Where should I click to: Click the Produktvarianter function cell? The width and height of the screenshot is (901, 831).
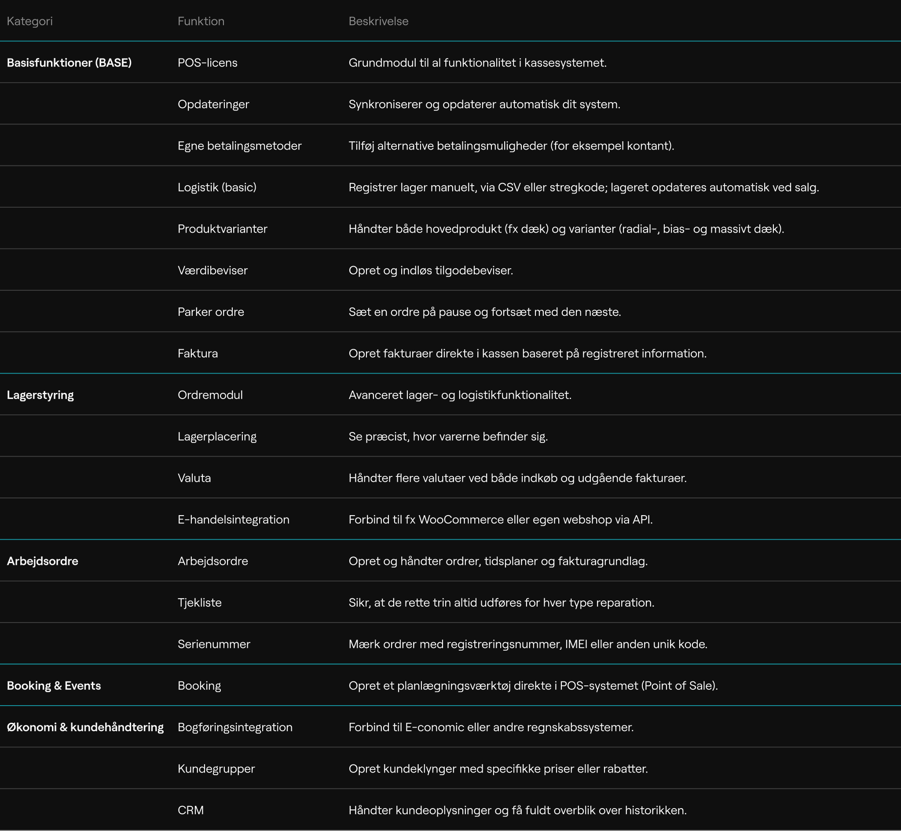[x=222, y=229]
